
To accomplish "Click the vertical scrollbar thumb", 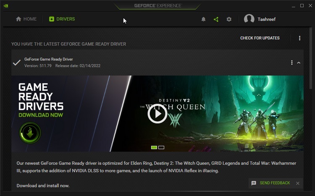I will tap(310, 58).
